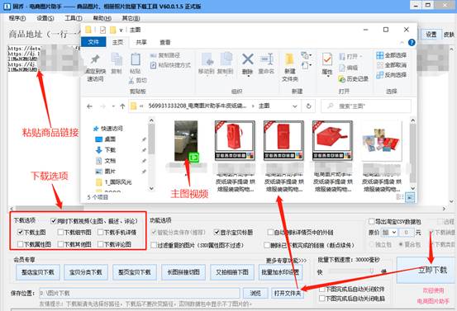Click the Delete X icon
457x311 pixels.
point(247,59)
